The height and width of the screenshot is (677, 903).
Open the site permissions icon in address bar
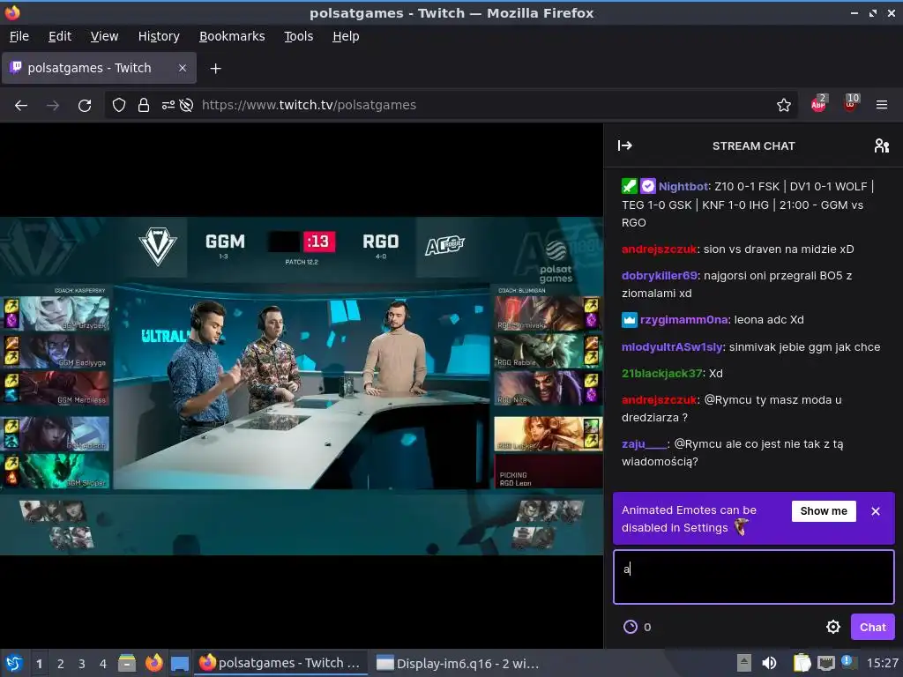[168, 106]
